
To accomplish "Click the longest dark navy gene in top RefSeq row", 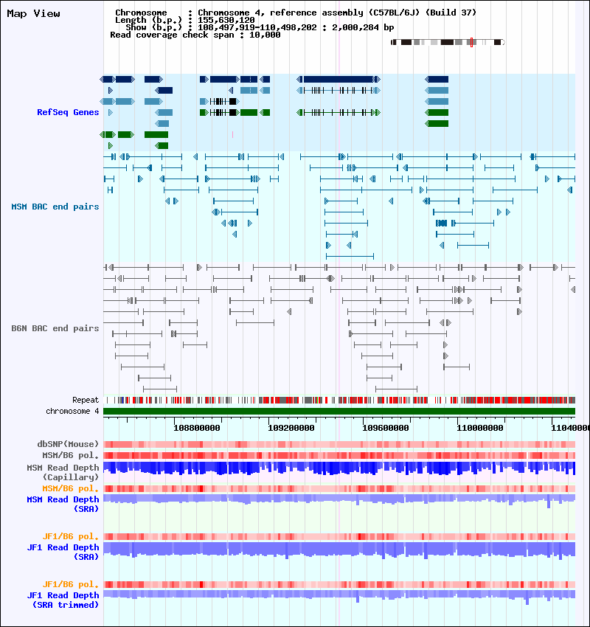I will click(339, 80).
